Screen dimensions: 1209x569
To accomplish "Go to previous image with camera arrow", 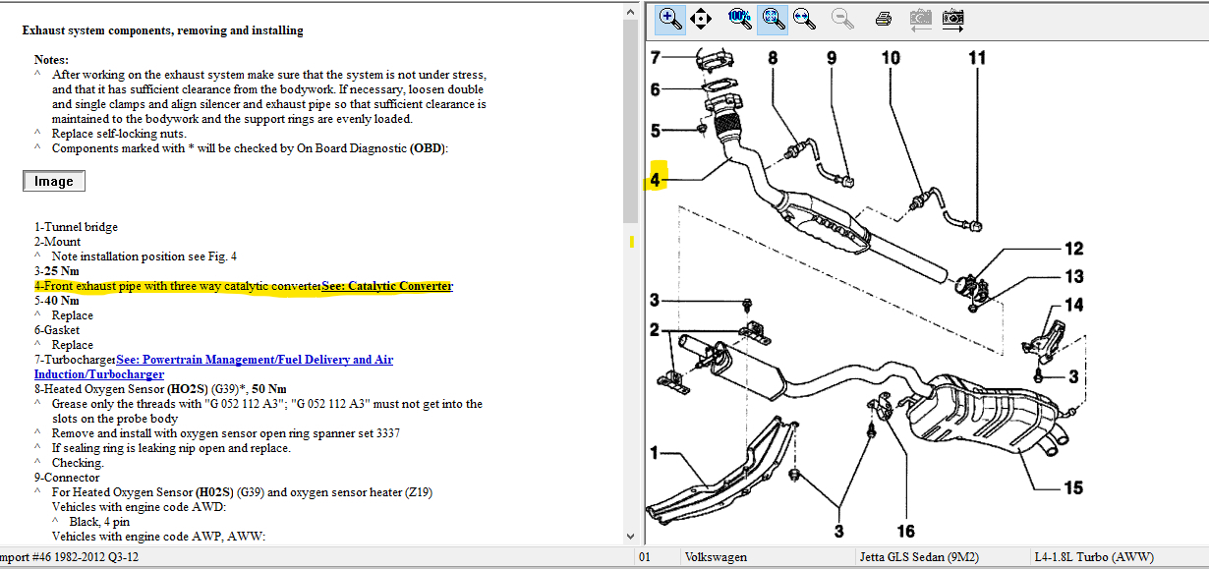I will pyautogui.click(x=920, y=18).
